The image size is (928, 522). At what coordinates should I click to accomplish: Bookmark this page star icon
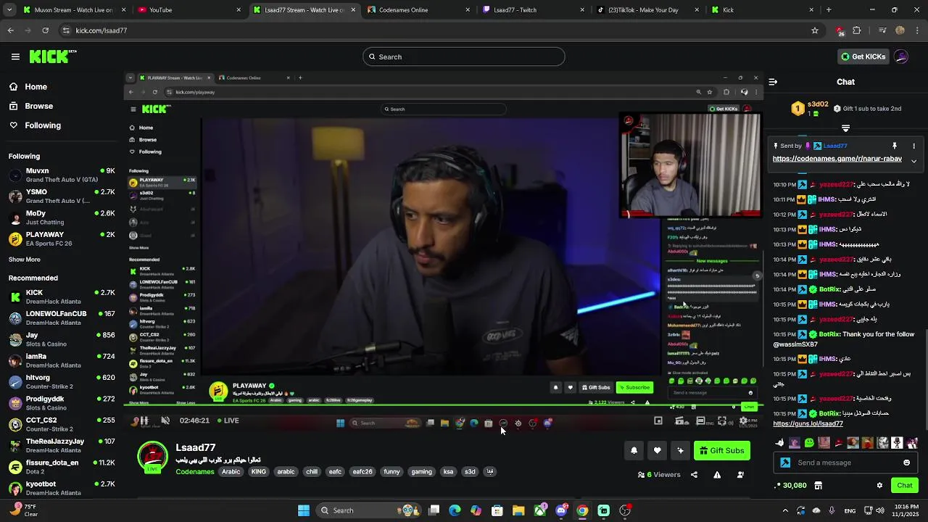(815, 30)
